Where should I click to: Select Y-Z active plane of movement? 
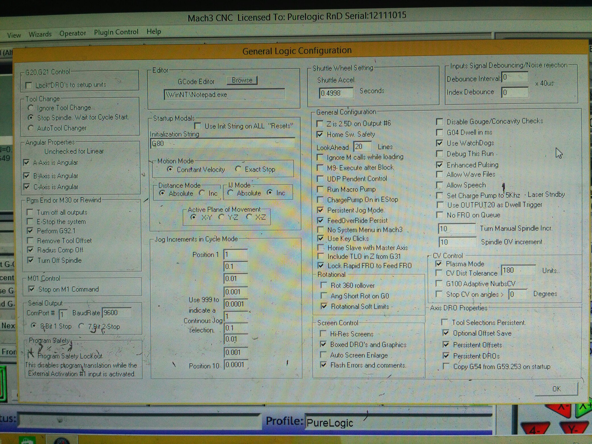(221, 217)
